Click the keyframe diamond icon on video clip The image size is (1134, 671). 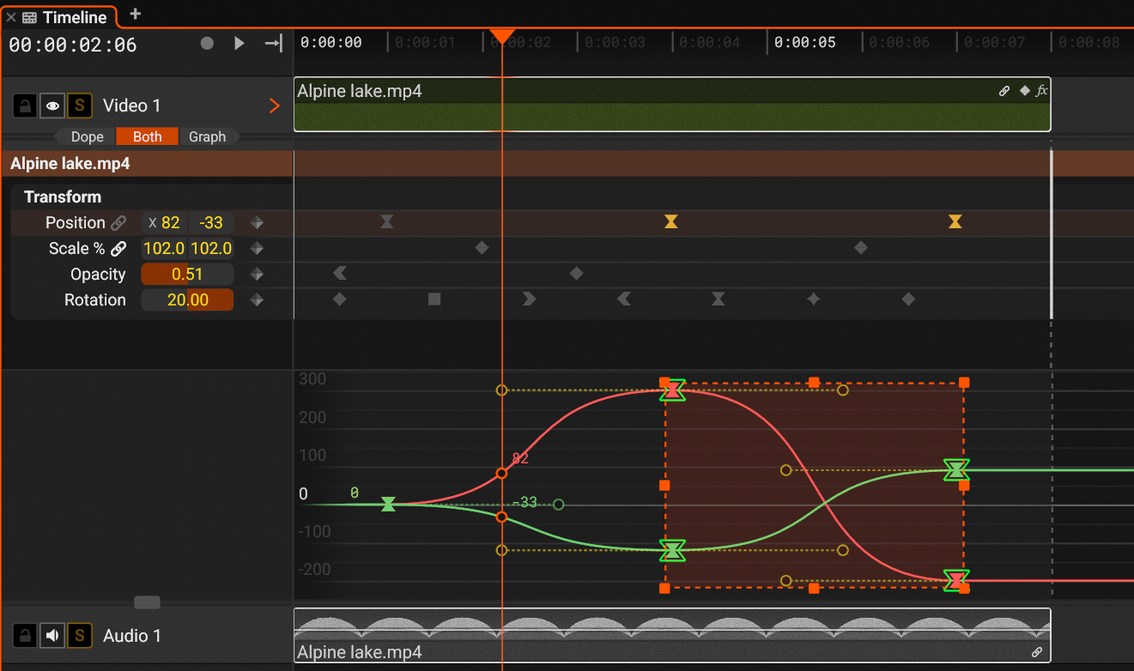point(1024,90)
